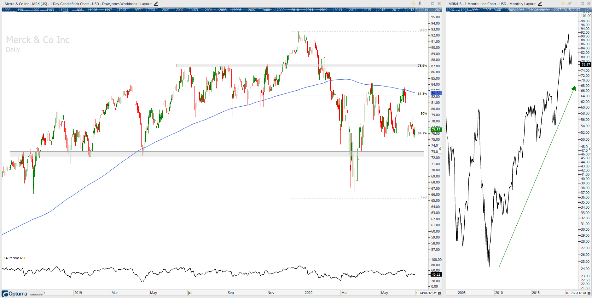Toggle XY scaling on monthly chart
This screenshot has height=298, width=592.
pos(585,293)
